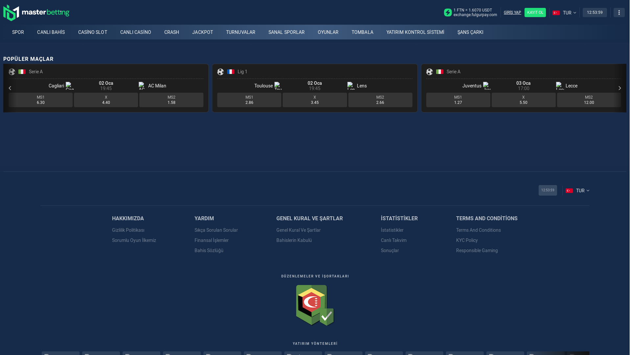
Task: Click the green license shield badge
Action: pyautogui.click(x=315, y=305)
